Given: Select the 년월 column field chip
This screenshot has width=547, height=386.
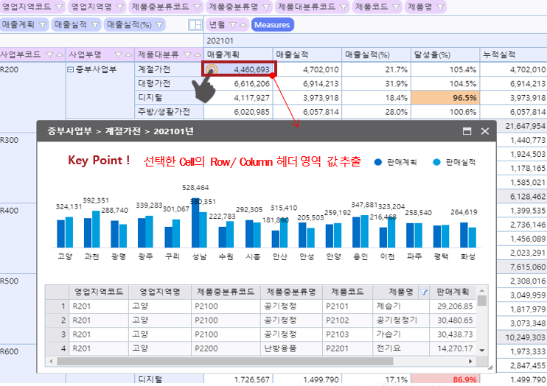Looking at the screenshot, I should (217, 25).
